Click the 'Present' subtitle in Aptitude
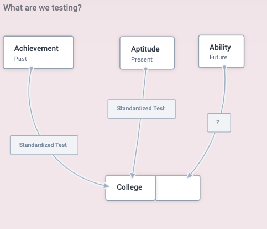 coord(142,59)
